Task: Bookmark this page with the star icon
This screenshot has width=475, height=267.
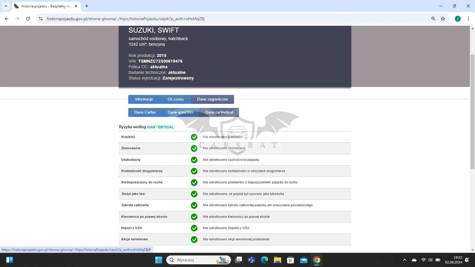Action: 443,19
